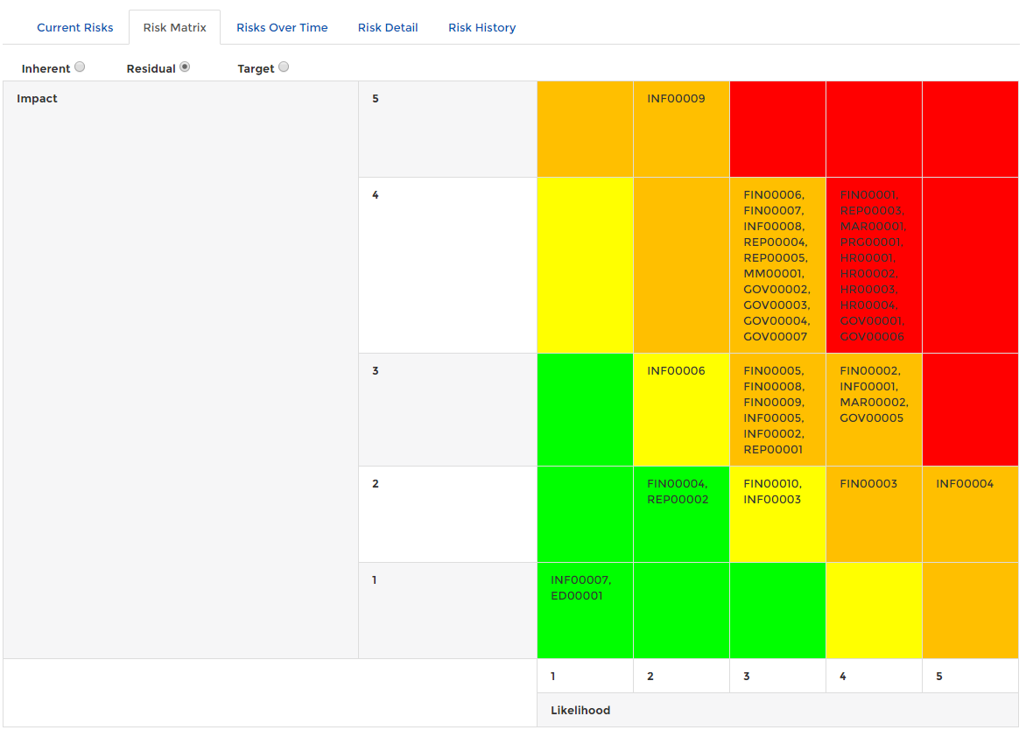
Task: Select the Residual radio button
Action: [x=185, y=66]
